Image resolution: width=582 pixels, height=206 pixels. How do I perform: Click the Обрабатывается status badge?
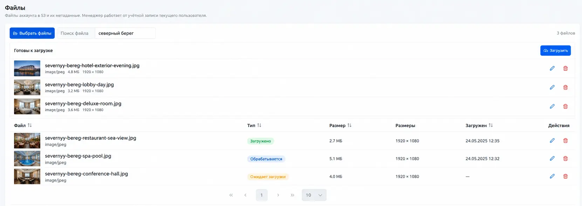point(266,159)
